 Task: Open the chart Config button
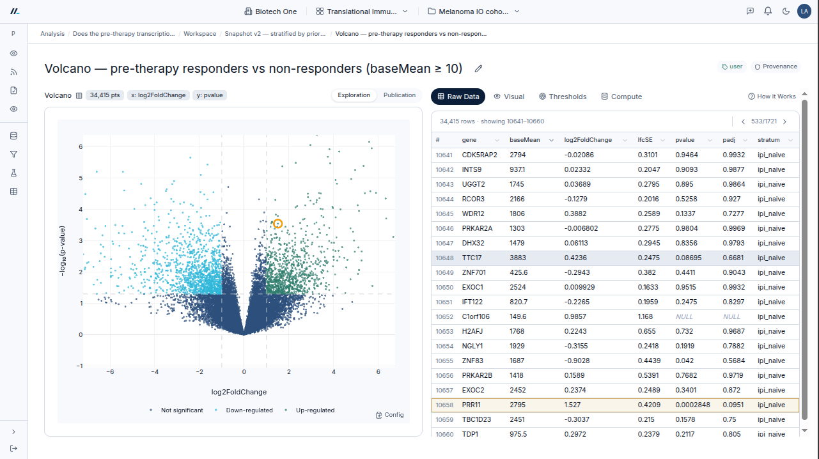tap(390, 415)
